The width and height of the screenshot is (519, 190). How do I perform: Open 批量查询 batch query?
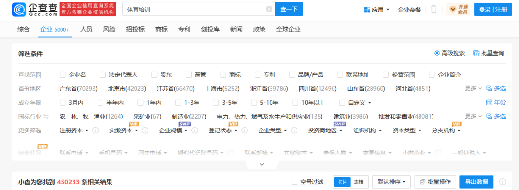coord(489,53)
